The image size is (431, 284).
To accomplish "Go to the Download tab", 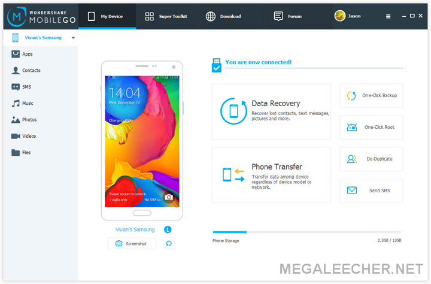I will 223,17.
